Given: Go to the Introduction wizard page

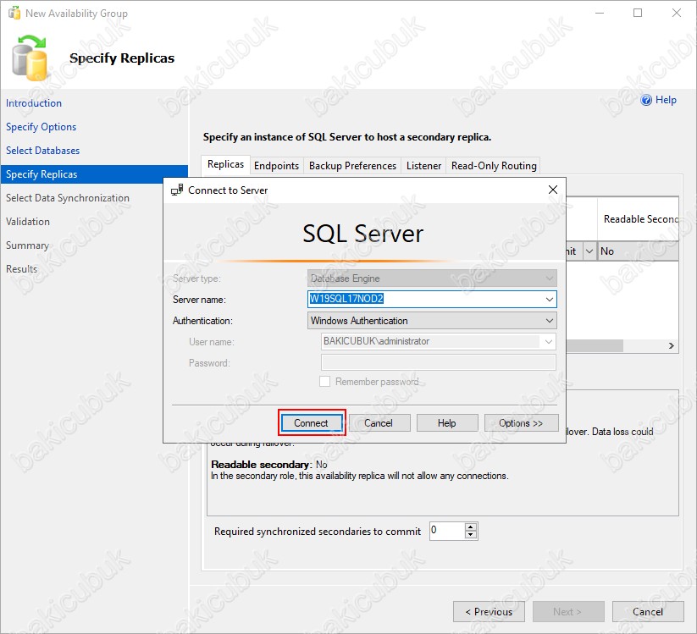Looking at the screenshot, I should pos(34,103).
